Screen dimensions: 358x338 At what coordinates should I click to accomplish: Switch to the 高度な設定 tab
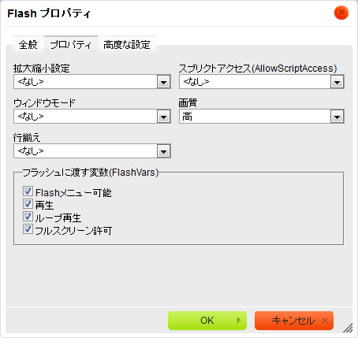coord(127,45)
